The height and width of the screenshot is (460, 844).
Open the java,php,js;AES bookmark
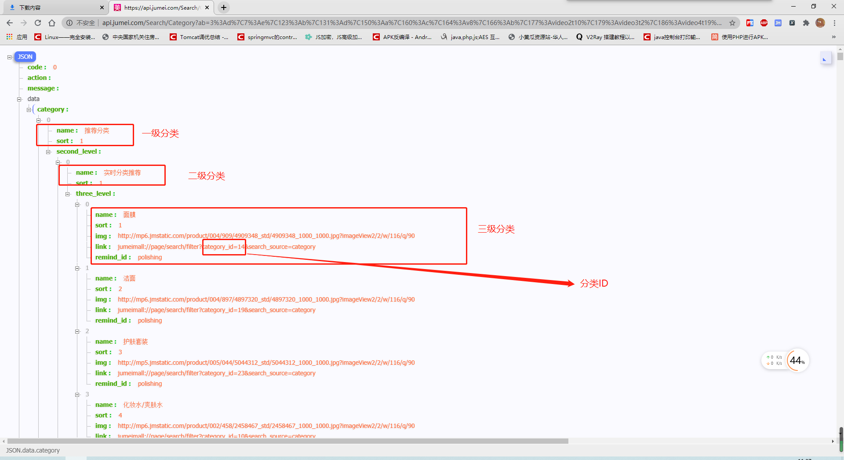pyautogui.click(x=470, y=37)
